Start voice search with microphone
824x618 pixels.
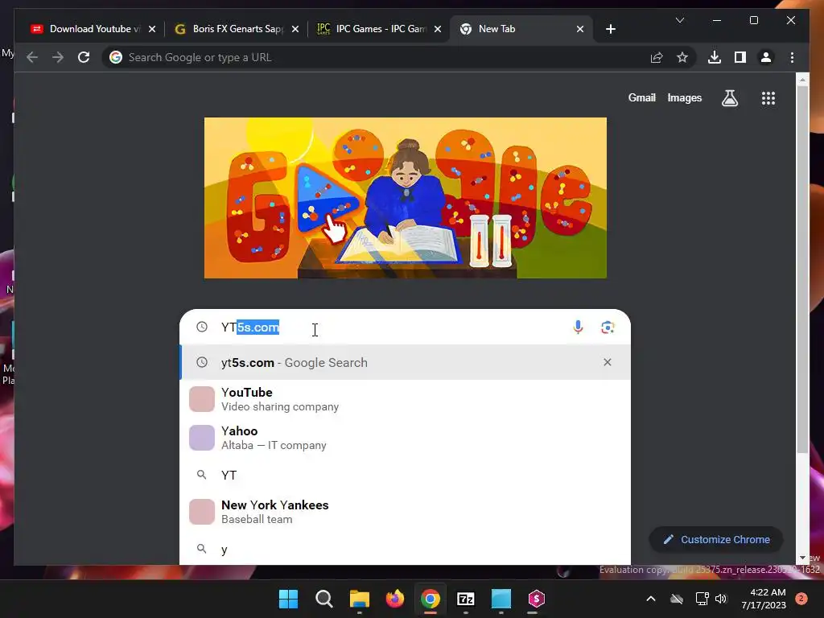coord(578,327)
